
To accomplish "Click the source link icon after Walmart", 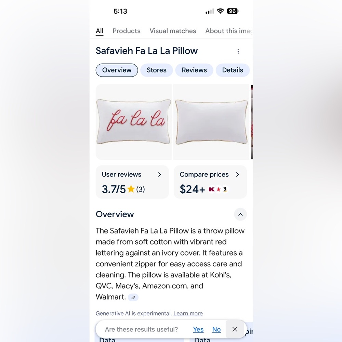I will coord(133,297).
